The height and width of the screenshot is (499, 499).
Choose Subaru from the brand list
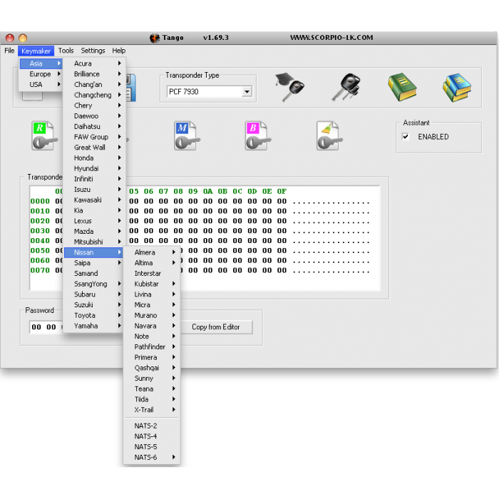click(x=93, y=294)
